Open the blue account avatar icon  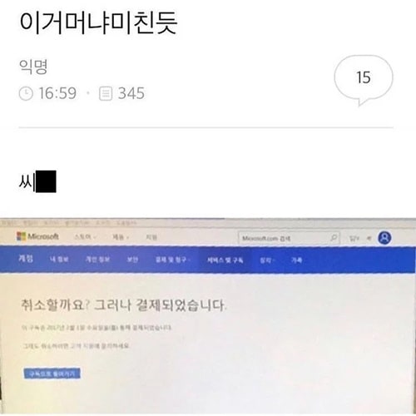[x=384, y=238]
